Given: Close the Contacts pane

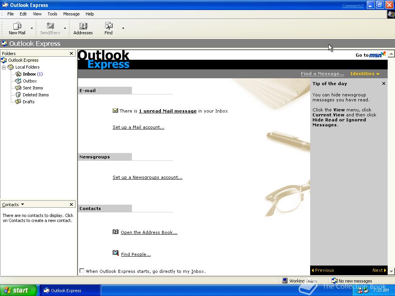Looking at the screenshot, I should (x=71, y=204).
